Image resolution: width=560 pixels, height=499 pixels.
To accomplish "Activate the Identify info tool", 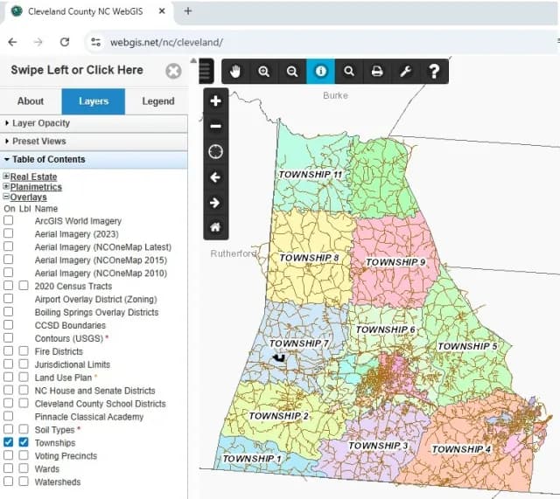I will 321,72.
